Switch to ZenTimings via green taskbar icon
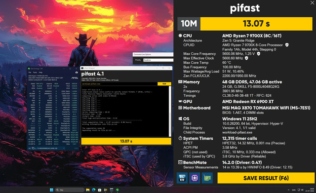Viewport: 316px width, 193px height. click(118, 190)
